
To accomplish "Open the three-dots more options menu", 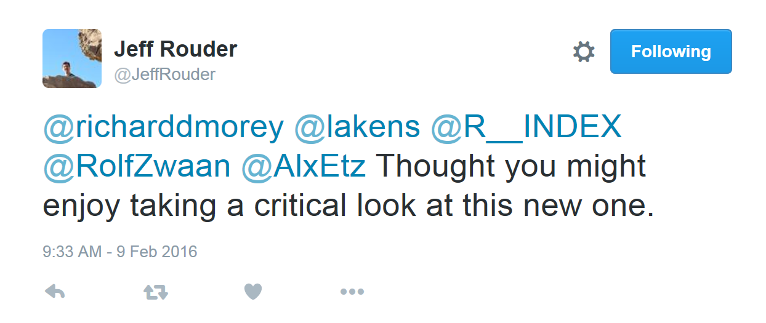I will [x=352, y=292].
